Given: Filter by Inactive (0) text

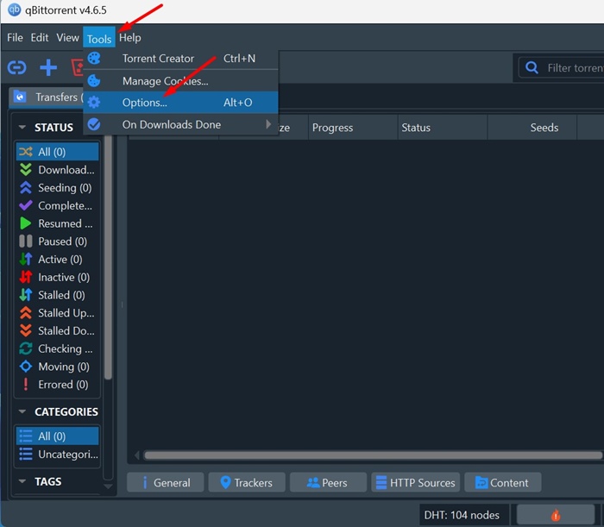Looking at the screenshot, I should tap(64, 277).
